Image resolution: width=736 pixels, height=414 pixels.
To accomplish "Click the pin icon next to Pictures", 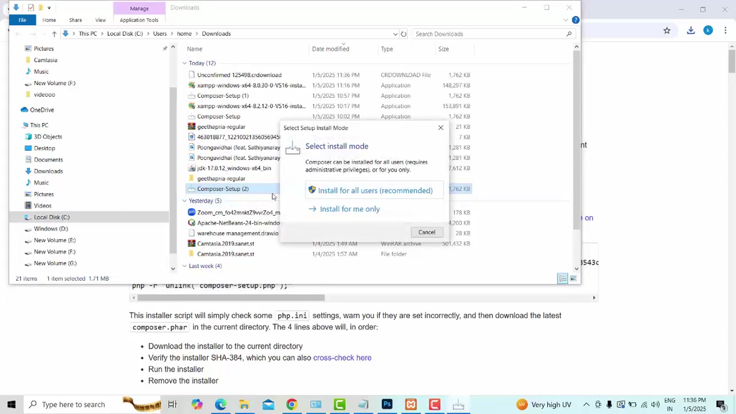I will tap(165, 49).
